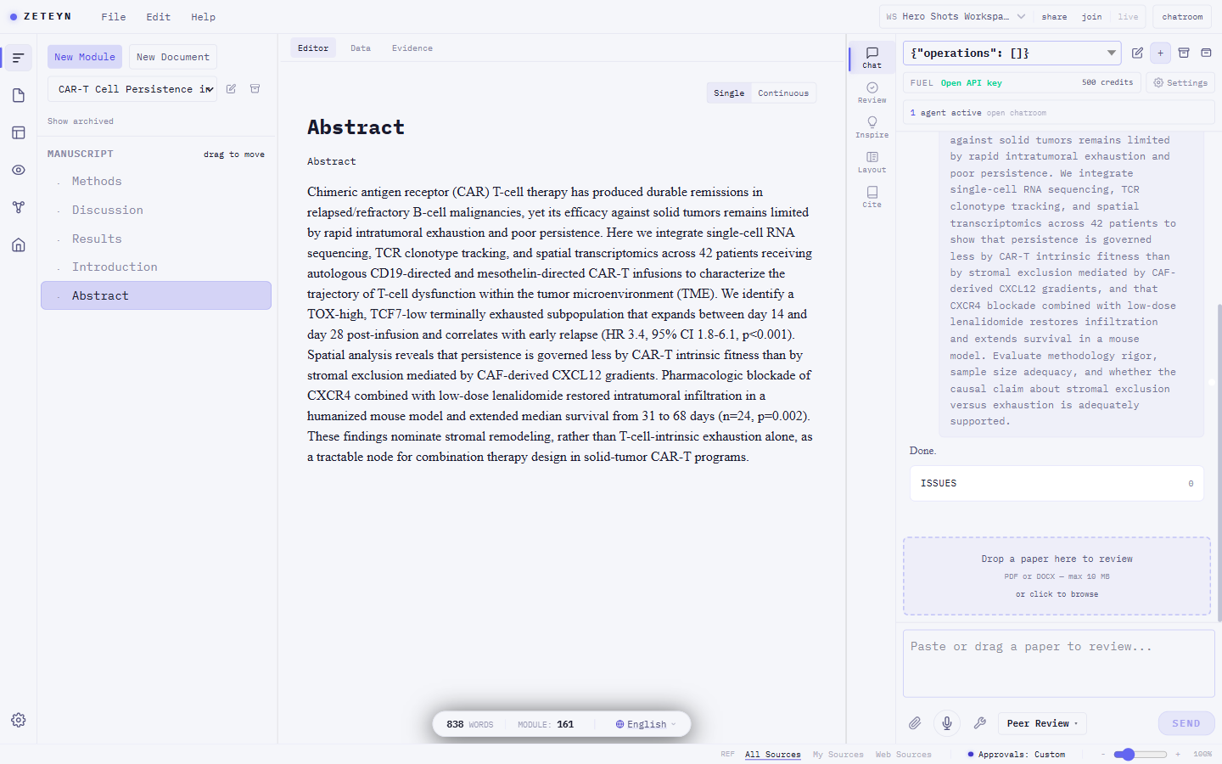Select Single view mode
1222x764 pixels.
pyautogui.click(x=729, y=93)
